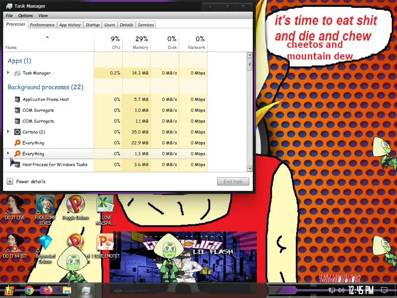The image size is (397, 298).
Task: Click the second COM Surrogate icon (1.1 MB)
Action: pos(17,121)
